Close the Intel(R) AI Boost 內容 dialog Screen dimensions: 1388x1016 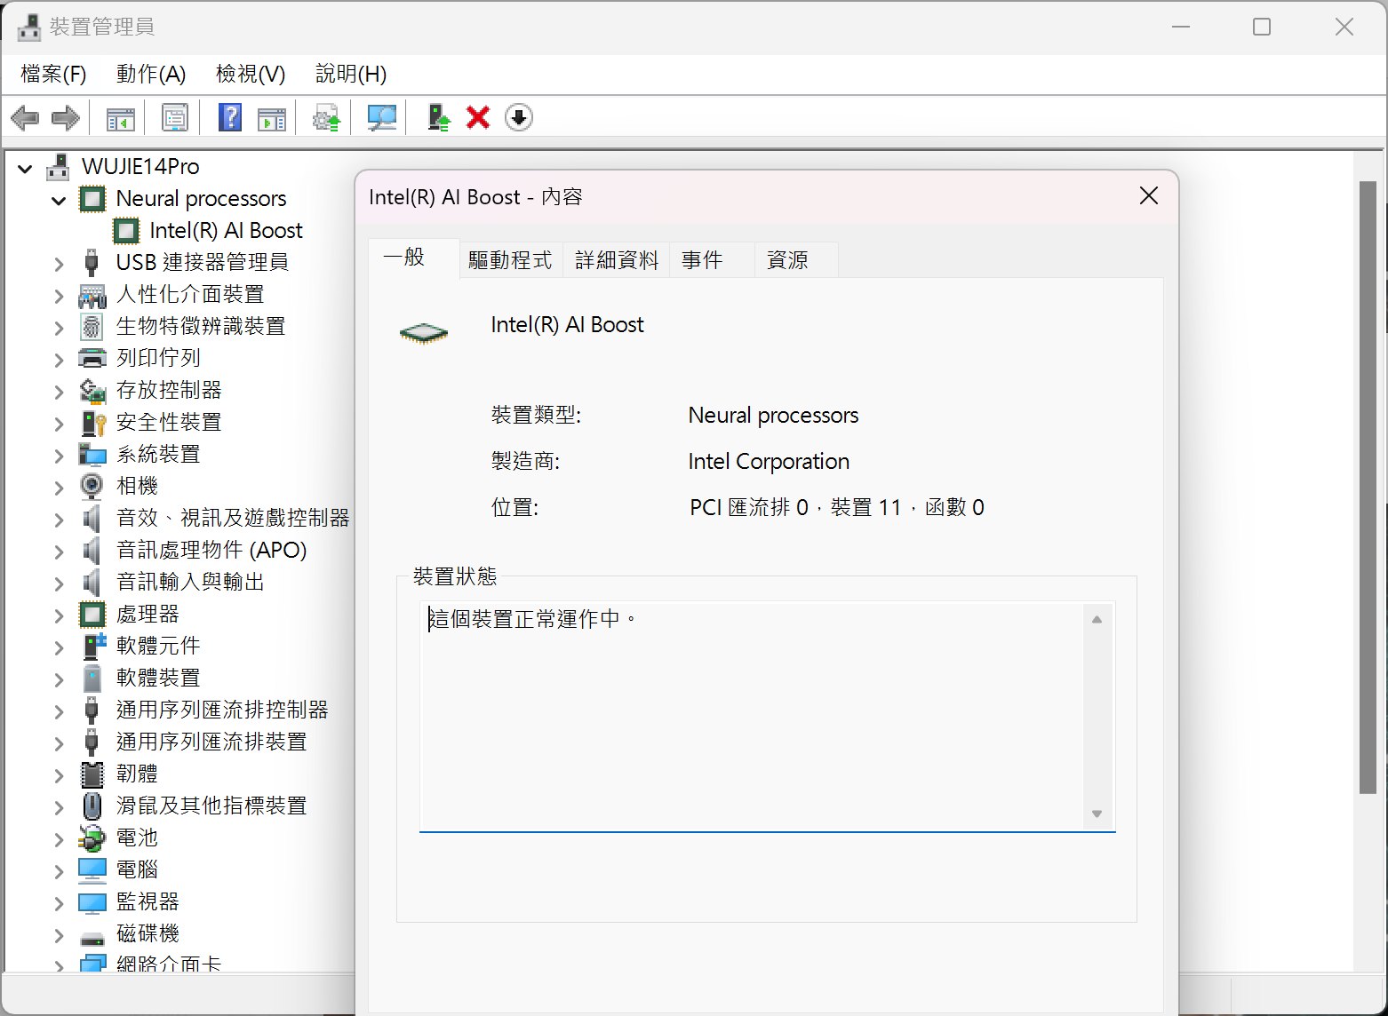pyautogui.click(x=1148, y=196)
